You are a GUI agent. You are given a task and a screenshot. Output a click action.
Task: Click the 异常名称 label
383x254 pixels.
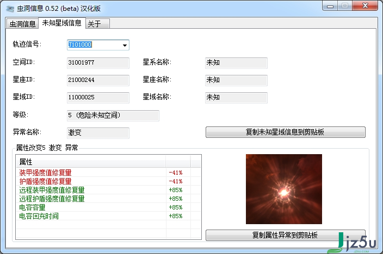(27, 132)
